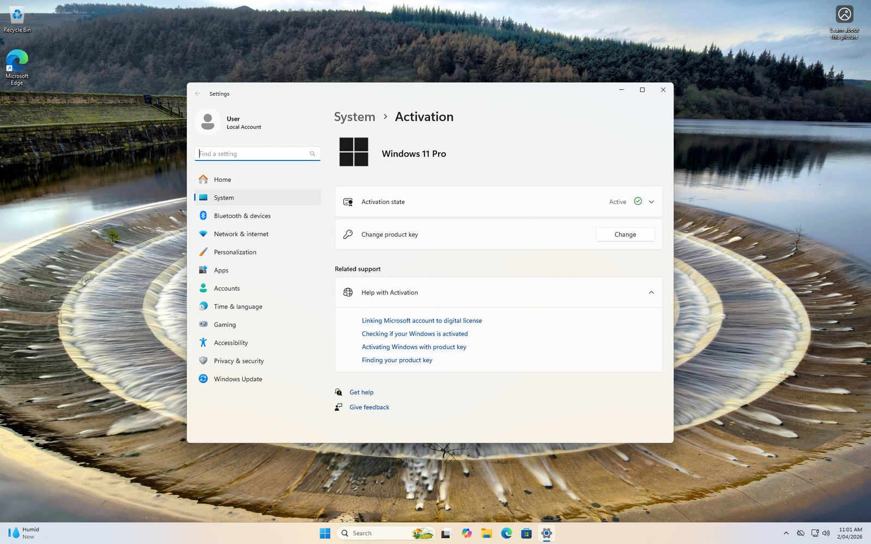
Task: Expand the Activation state row chevron
Action: point(651,202)
